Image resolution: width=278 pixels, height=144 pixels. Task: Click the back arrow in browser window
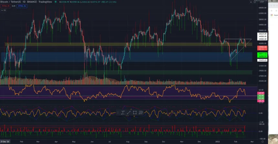[272, 11]
